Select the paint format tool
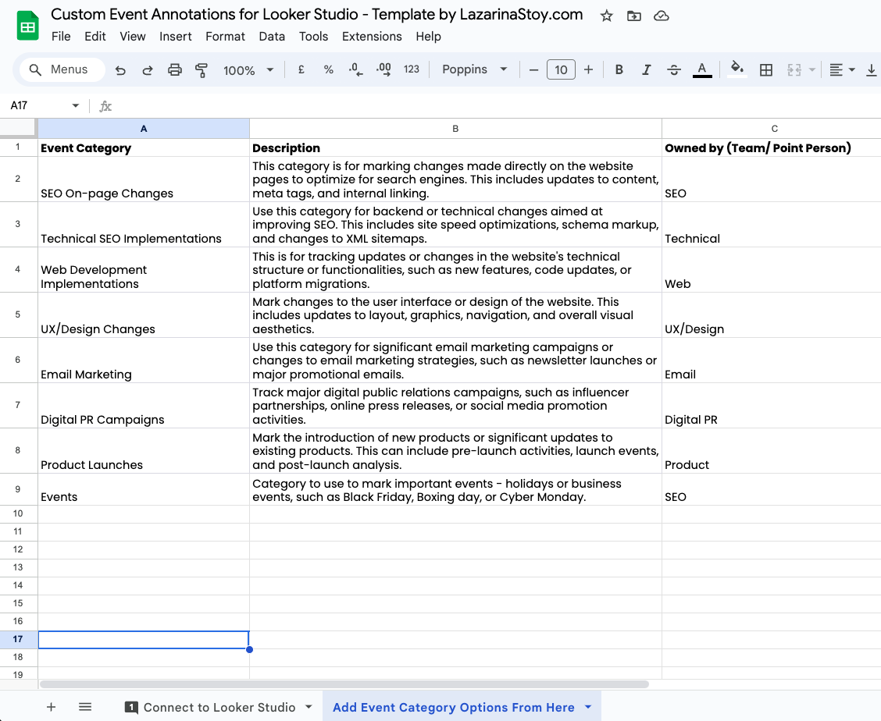 tap(202, 69)
